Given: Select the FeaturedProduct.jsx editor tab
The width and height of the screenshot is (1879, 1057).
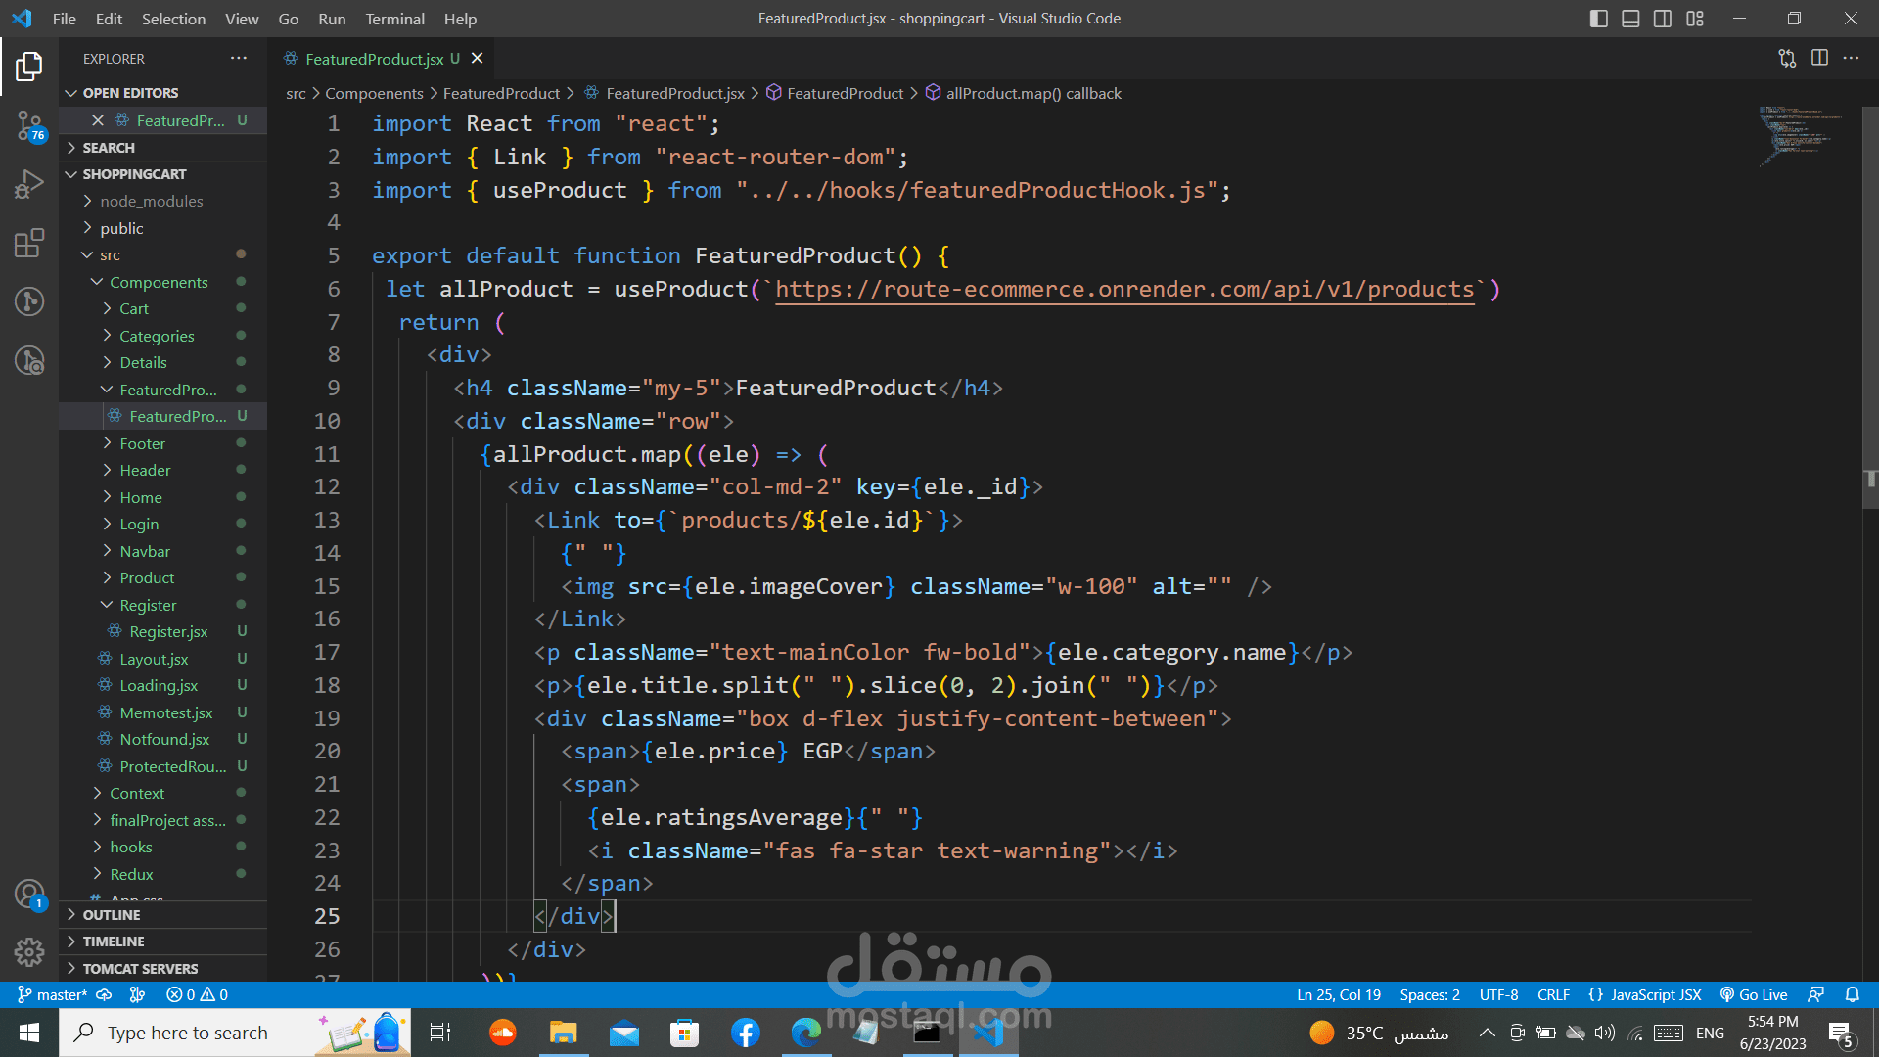Looking at the screenshot, I should point(374,59).
